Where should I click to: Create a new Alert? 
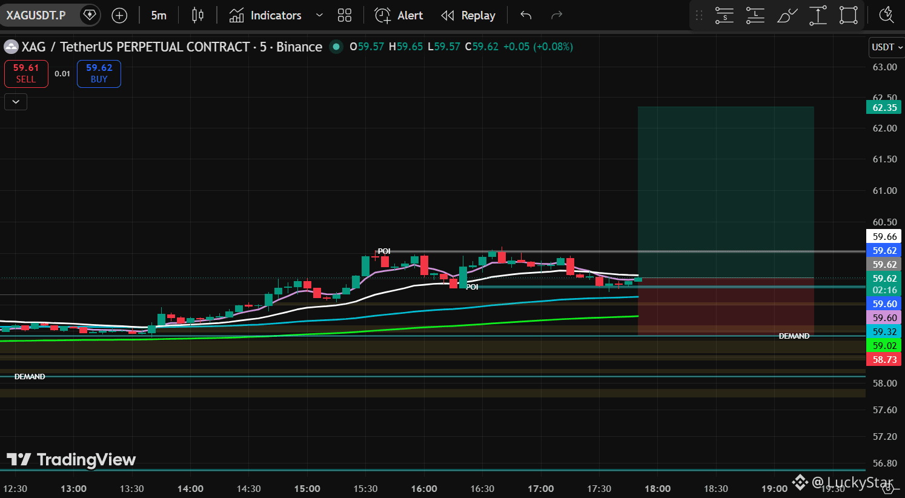tap(399, 15)
